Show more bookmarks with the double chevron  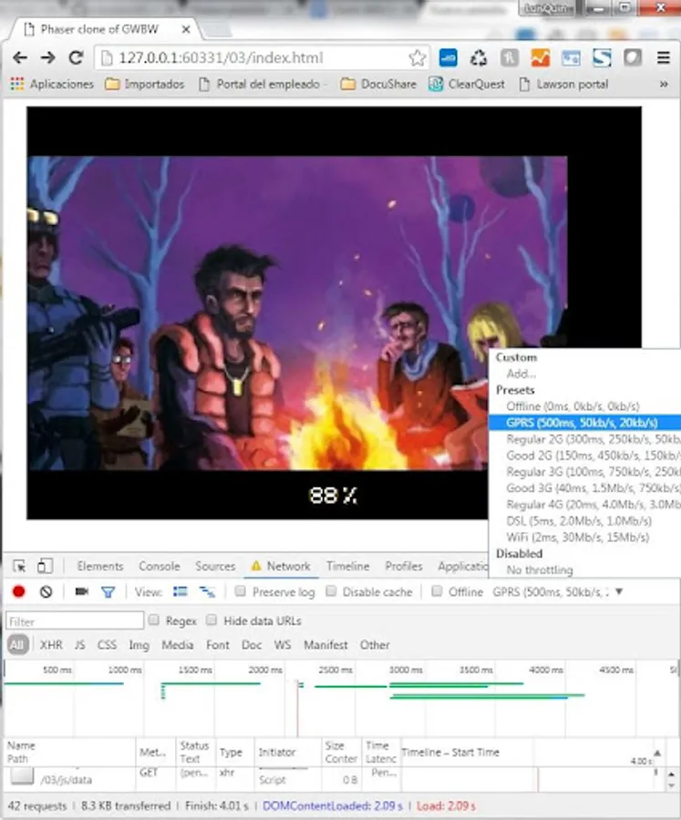click(x=664, y=84)
